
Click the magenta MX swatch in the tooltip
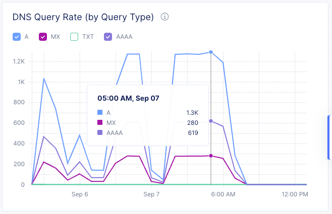100,123
